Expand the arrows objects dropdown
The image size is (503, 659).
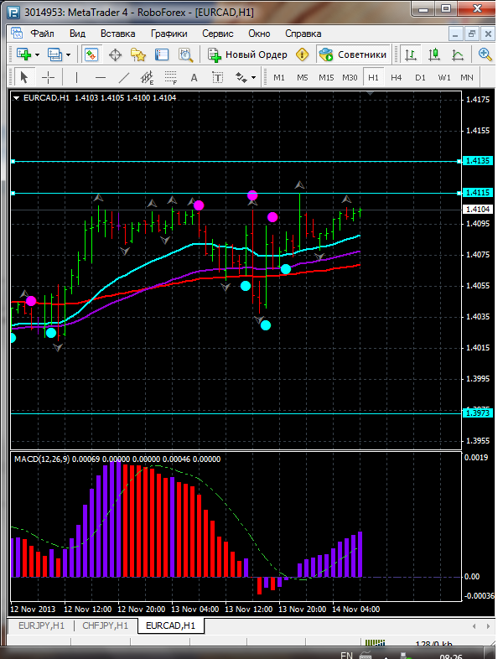(253, 78)
